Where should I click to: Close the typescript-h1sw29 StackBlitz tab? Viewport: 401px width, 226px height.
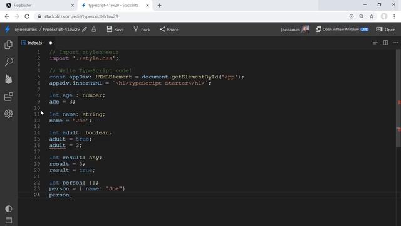point(147,5)
